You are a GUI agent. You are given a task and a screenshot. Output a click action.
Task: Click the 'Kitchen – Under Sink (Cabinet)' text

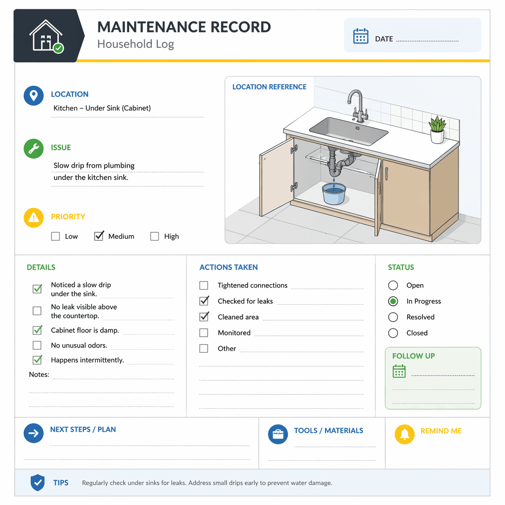[102, 108]
